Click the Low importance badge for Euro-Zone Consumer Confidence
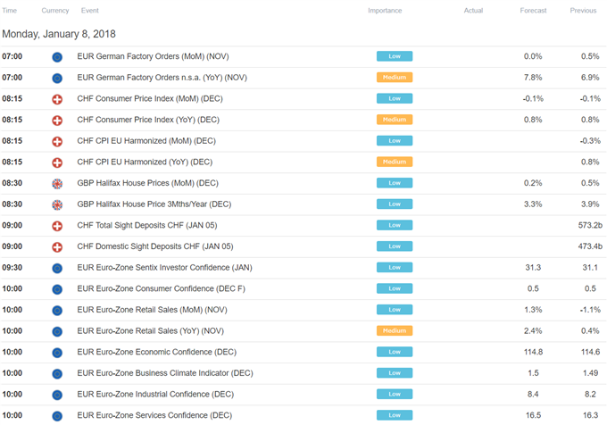The height and width of the screenshot is (425, 607). click(395, 288)
